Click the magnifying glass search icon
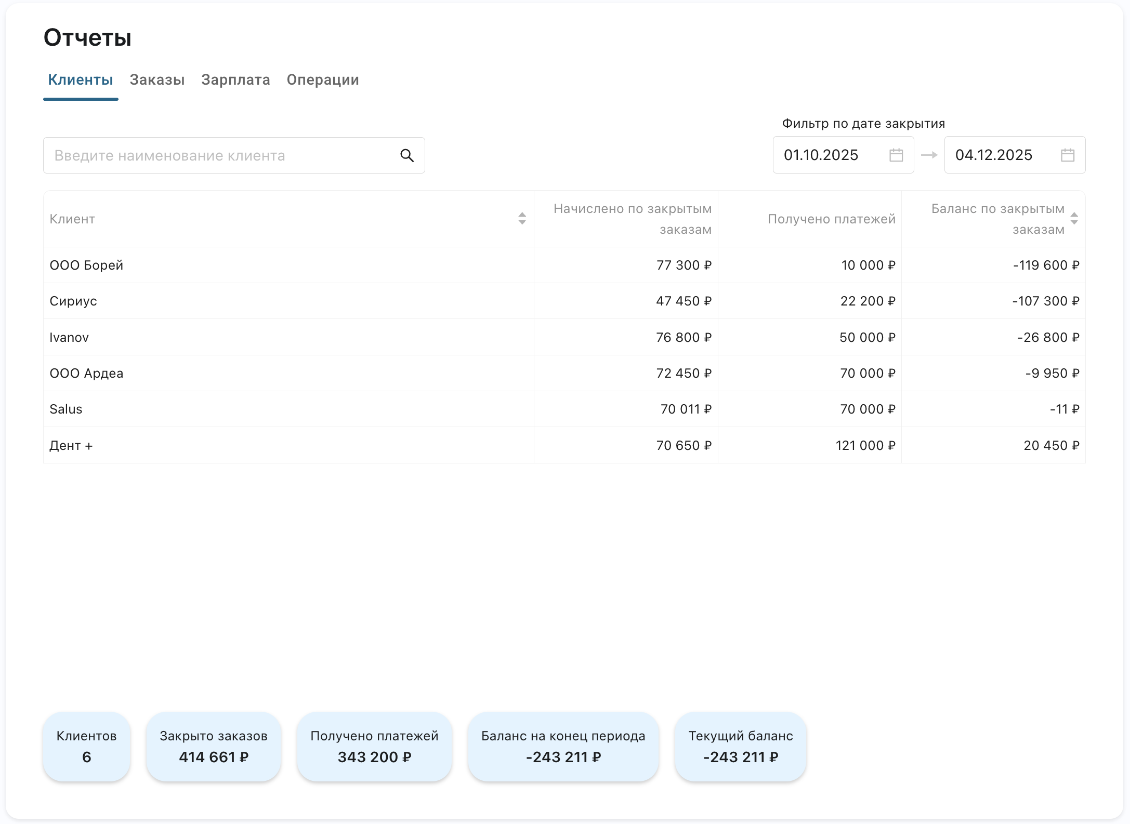 click(407, 155)
